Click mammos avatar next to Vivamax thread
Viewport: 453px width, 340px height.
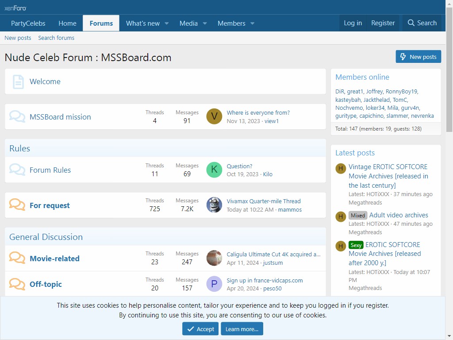click(214, 205)
